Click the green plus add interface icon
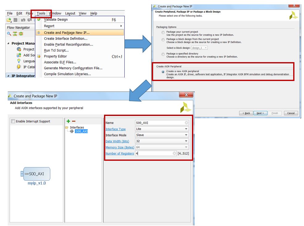 pos(69,121)
